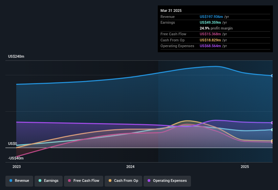Click the Revenue label in tooltip

pyautogui.click(x=168, y=17)
